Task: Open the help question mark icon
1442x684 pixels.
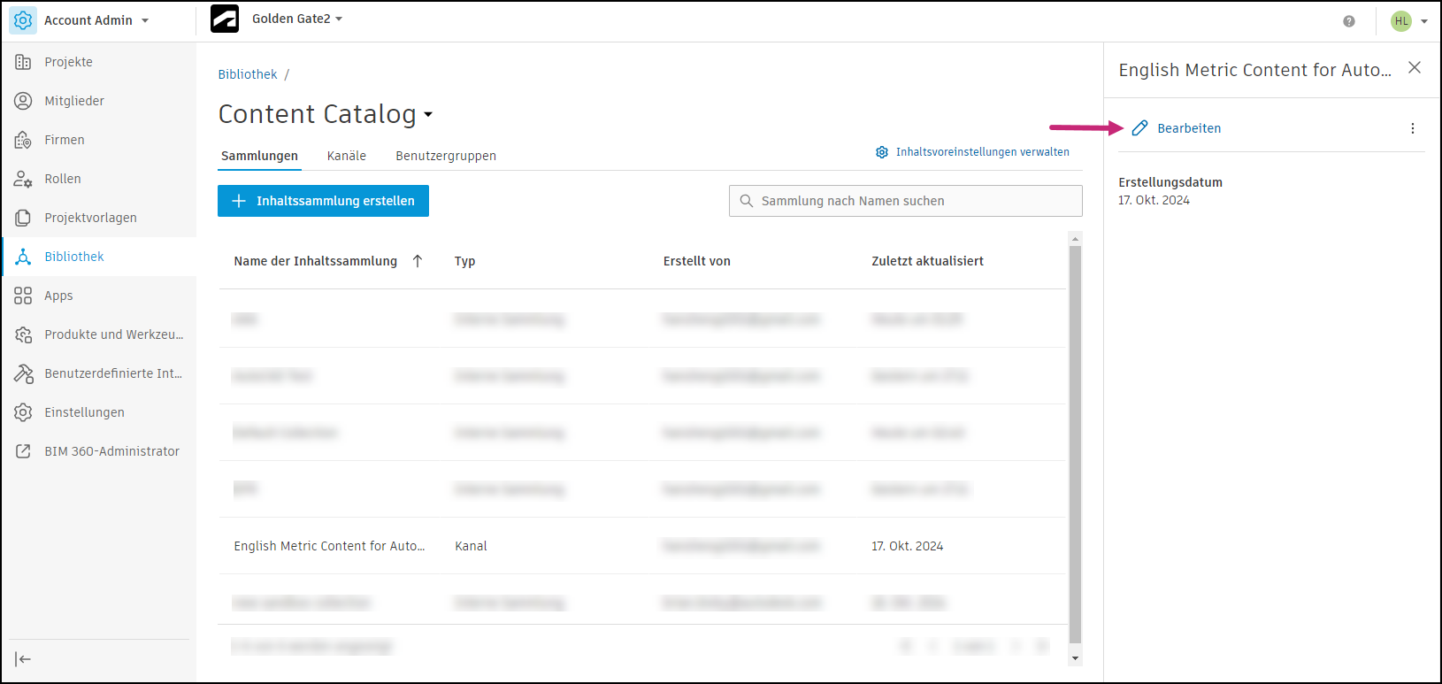Action: coord(1349,21)
